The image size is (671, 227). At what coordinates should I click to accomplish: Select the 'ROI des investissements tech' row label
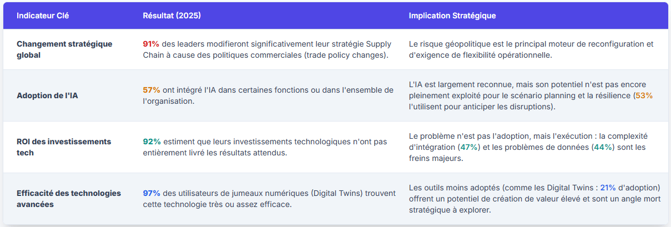64,147
